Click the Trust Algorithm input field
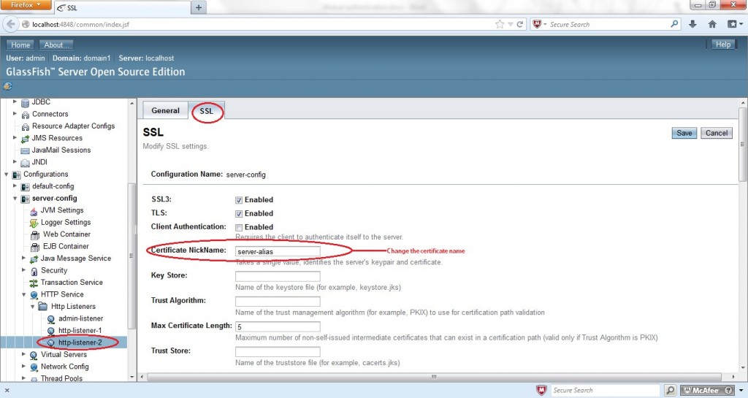 coord(278,302)
